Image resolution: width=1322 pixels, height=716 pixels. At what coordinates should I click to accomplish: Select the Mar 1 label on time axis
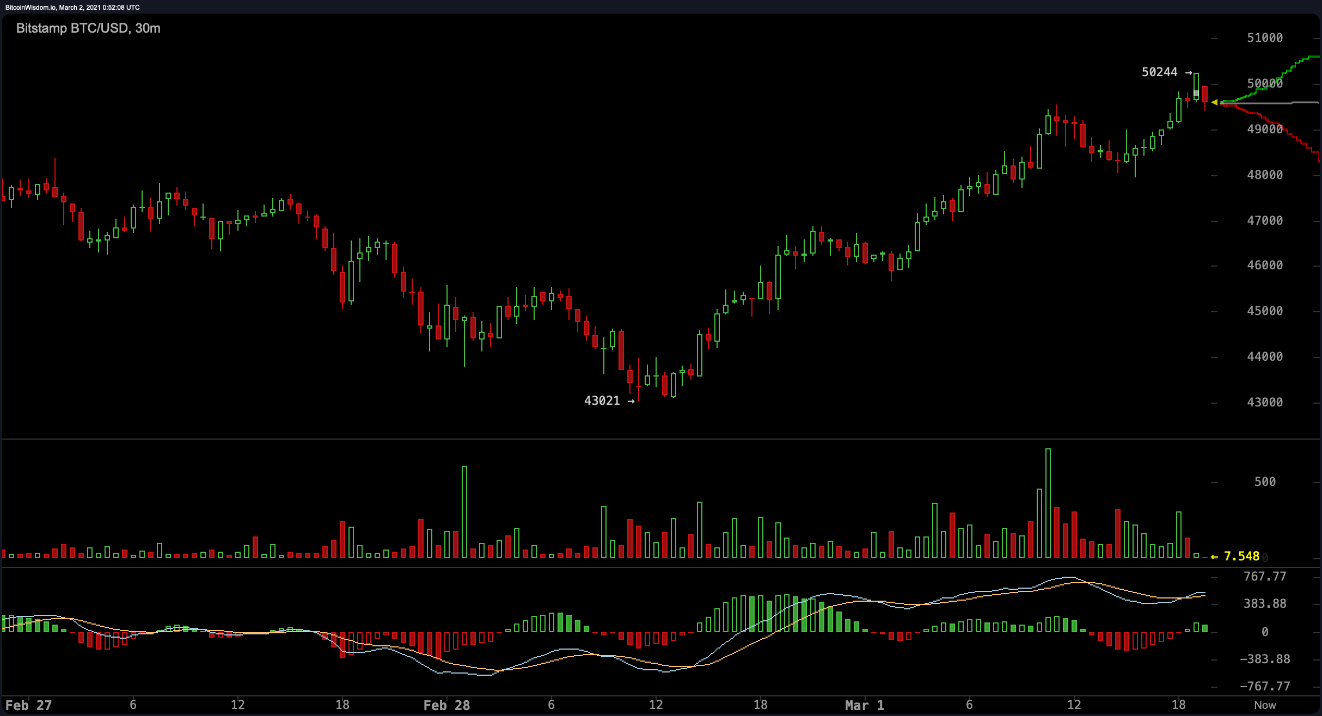pyautogui.click(x=865, y=705)
